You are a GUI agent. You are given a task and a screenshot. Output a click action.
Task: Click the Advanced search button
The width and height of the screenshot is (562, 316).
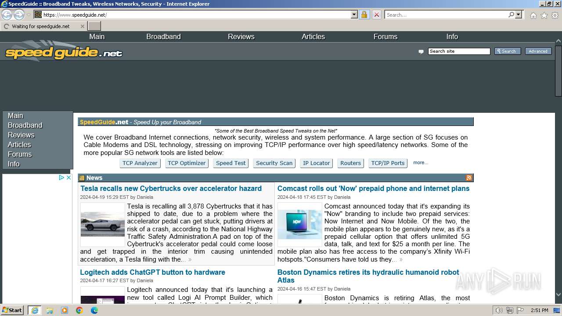(538, 51)
